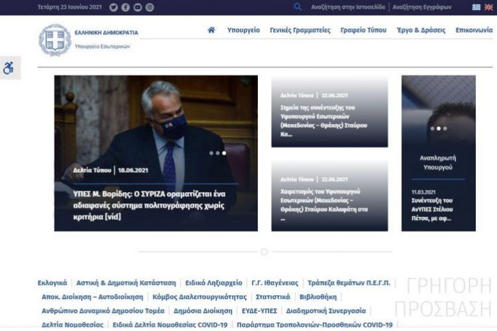Open the Εκλογικά quick link

click(x=52, y=283)
